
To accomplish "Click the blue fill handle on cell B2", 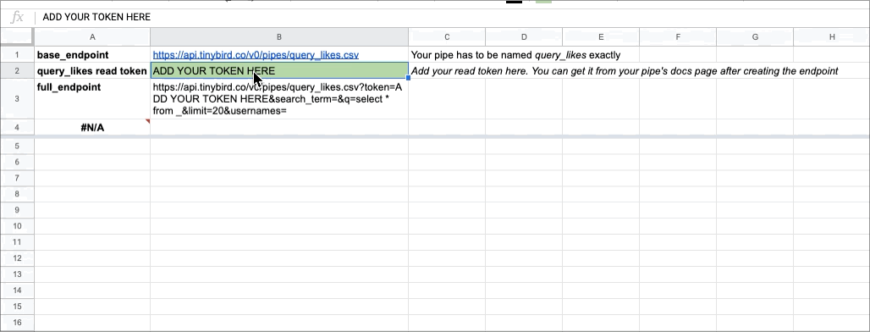I will pos(409,78).
